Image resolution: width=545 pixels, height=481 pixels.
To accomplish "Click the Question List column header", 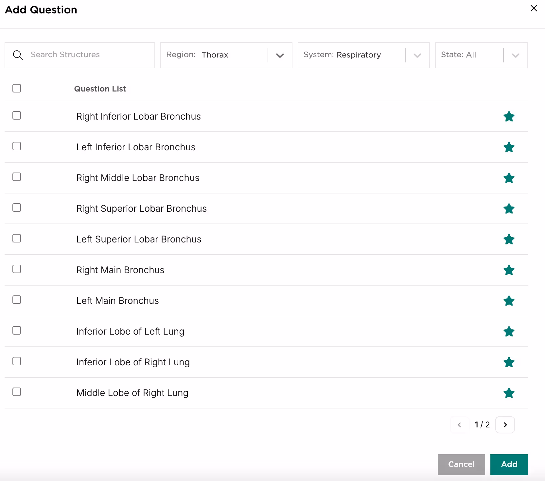I will pos(100,89).
